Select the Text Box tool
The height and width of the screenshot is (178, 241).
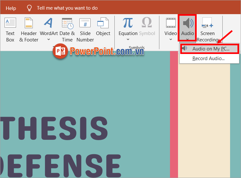(10, 30)
